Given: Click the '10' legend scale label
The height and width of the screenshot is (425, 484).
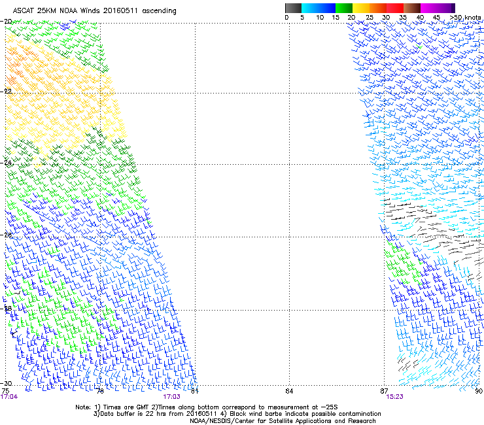Looking at the screenshot, I should point(320,17).
